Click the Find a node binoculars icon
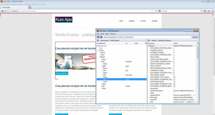The image size is (215, 115). click(x=101, y=37)
